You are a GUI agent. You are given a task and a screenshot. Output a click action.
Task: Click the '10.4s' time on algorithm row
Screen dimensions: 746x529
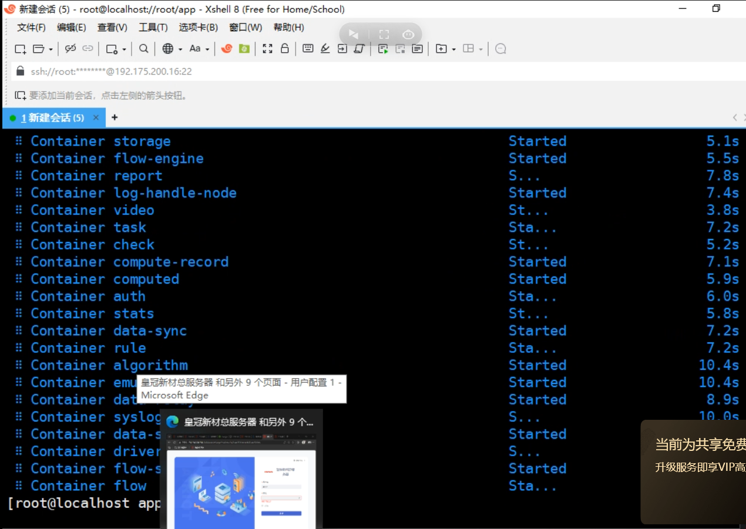coord(719,365)
